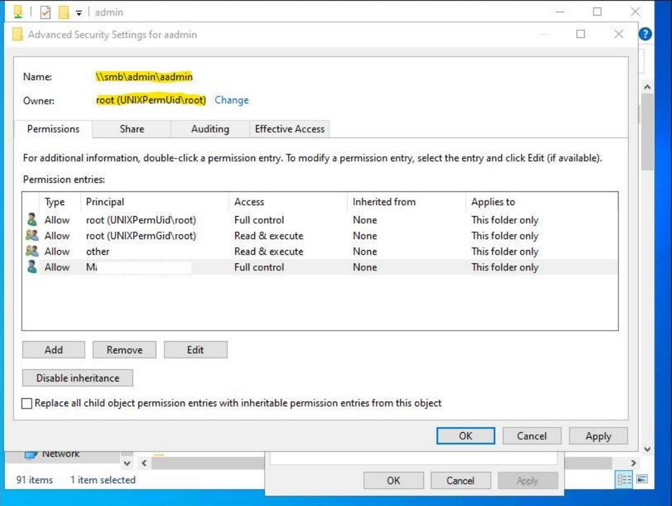The width and height of the screenshot is (672, 506).
Task: Select the root (UNIXPermUid\root) permission entry
Action: tap(320, 220)
